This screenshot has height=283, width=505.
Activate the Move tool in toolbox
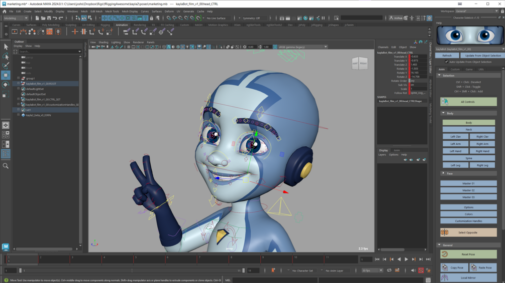point(6,76)
